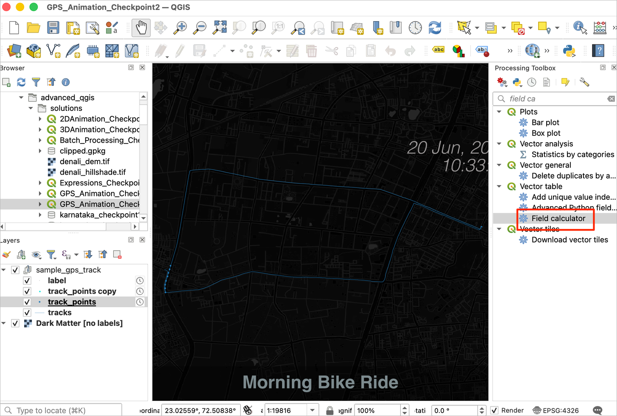Select the Pan Map hand tool
The width and height of the screenshot is (617, 416).
(x=141, y=28)
